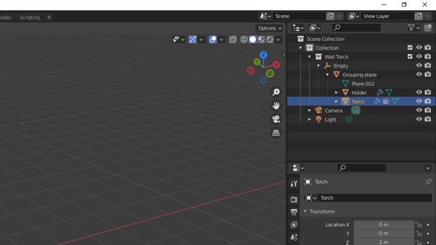Viewport: 436px width, 245px height.
Task: Click the View Layer name field
Action: 388,16
